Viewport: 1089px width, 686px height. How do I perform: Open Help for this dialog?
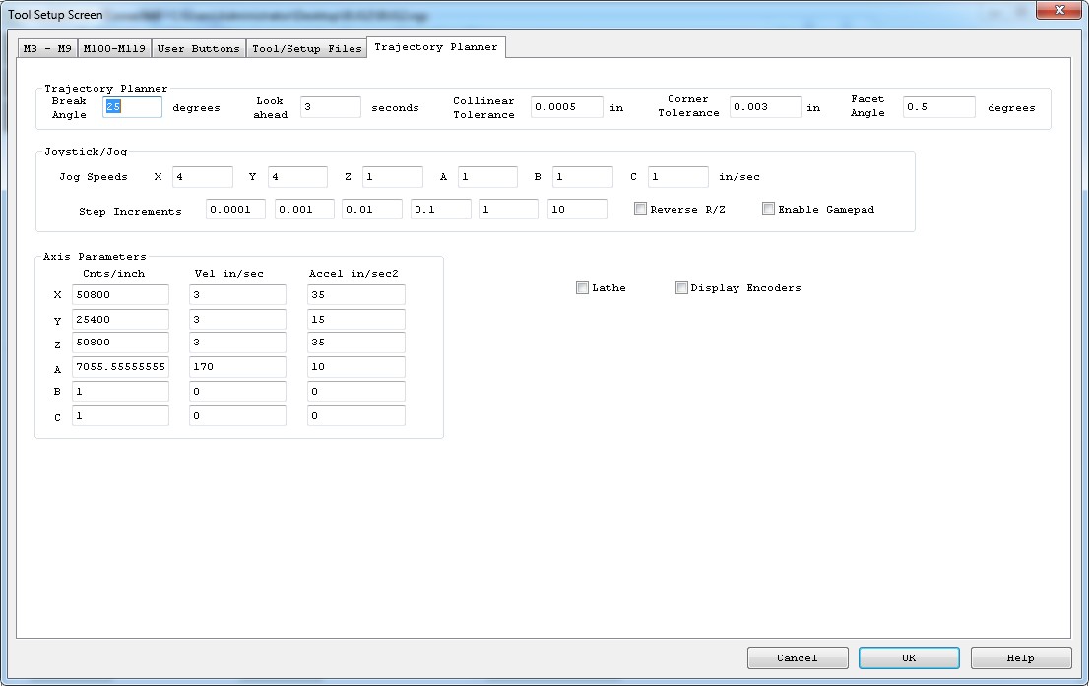1020,657
